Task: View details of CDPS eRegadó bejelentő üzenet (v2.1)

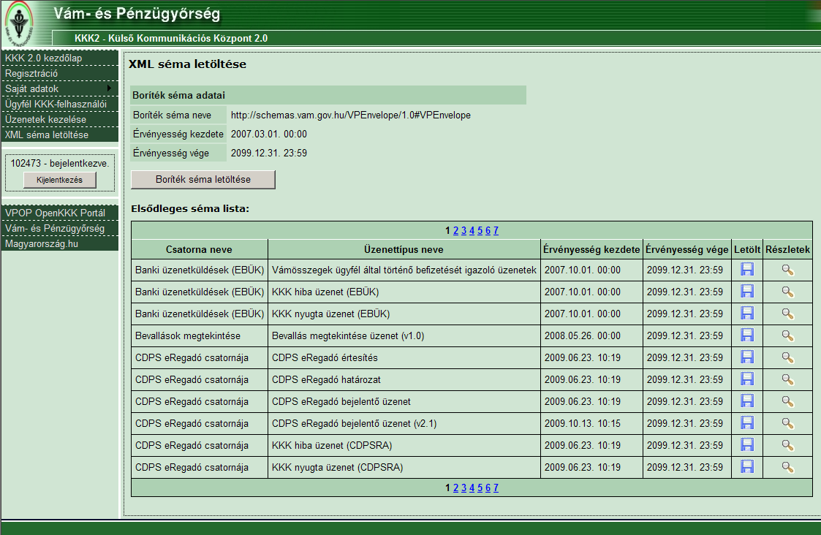Action: click(787, 423)
